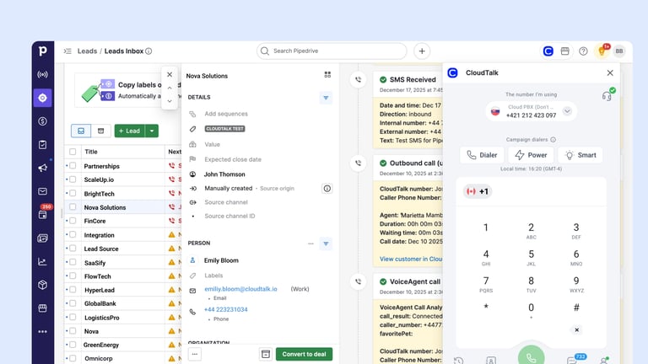
Task: Open the Emily Bloom person name
Action: point(221,260)
